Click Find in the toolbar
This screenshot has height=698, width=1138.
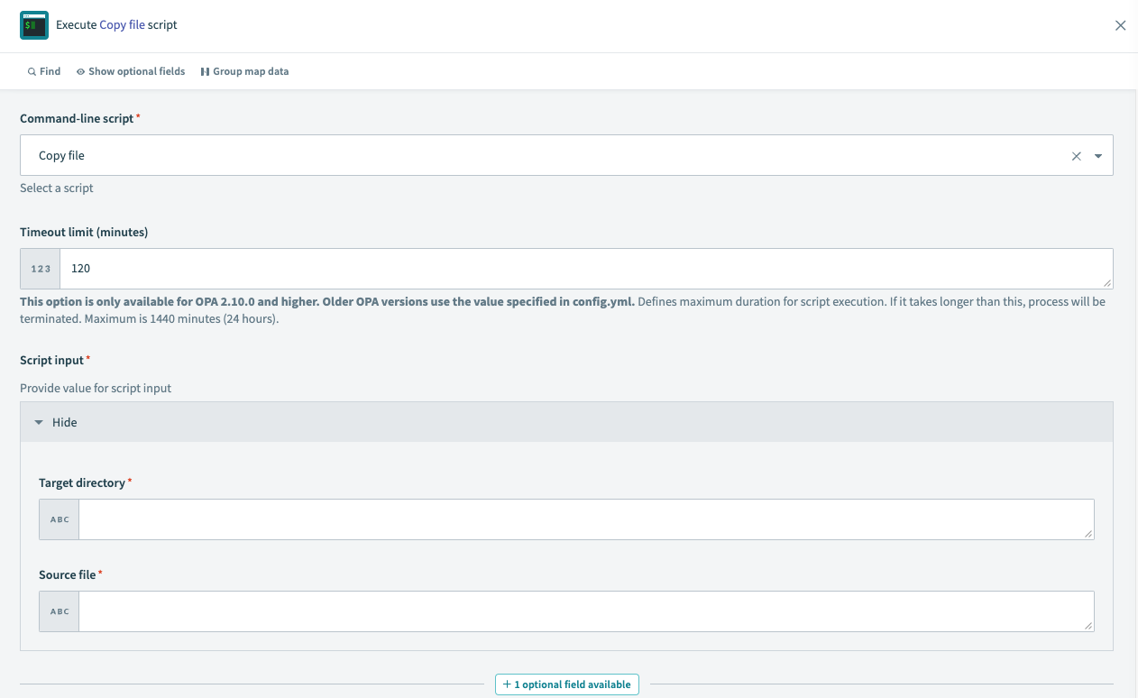pos(44,71)
